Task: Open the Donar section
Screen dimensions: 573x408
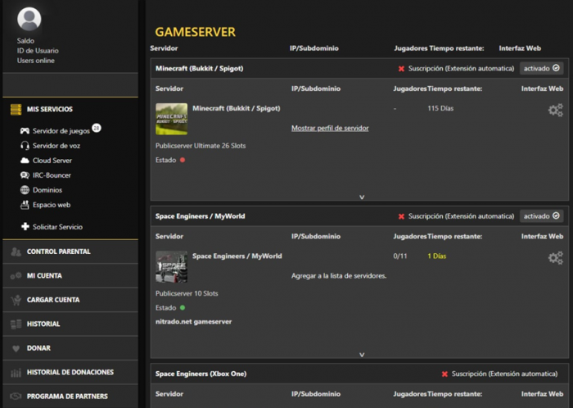Action: [70, 348]
